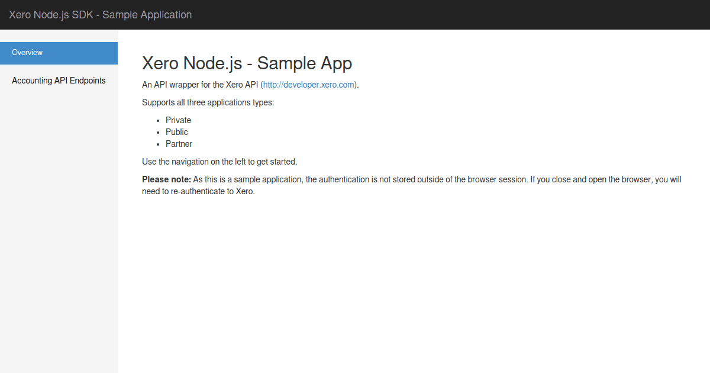This screenshot has width=710, height=373.
Task: Select the Partner list item text
Action: click(x=179, y=143)
